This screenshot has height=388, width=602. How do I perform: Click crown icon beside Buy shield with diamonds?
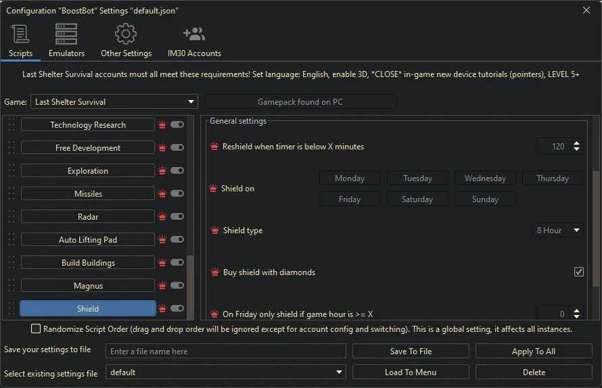(215, 272)
